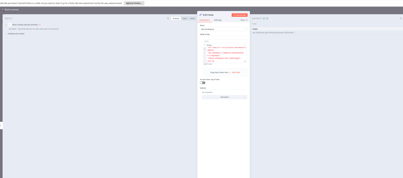Click the Edit Fields pencil icon
Image resolution: width=403 pixels, height=178 pixels.
coord(201,15)
